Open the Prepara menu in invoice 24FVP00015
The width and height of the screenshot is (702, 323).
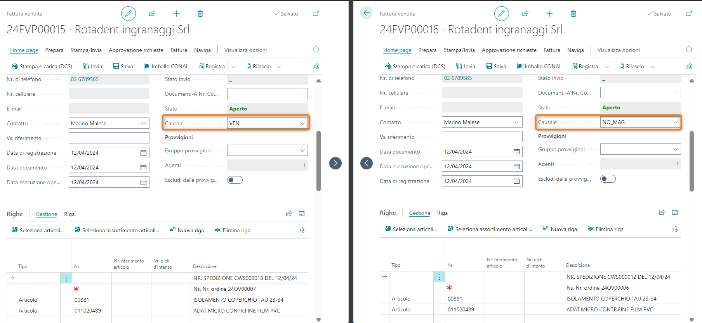54,50
